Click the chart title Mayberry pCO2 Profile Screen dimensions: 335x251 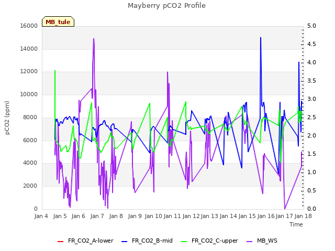coord(166,6)
